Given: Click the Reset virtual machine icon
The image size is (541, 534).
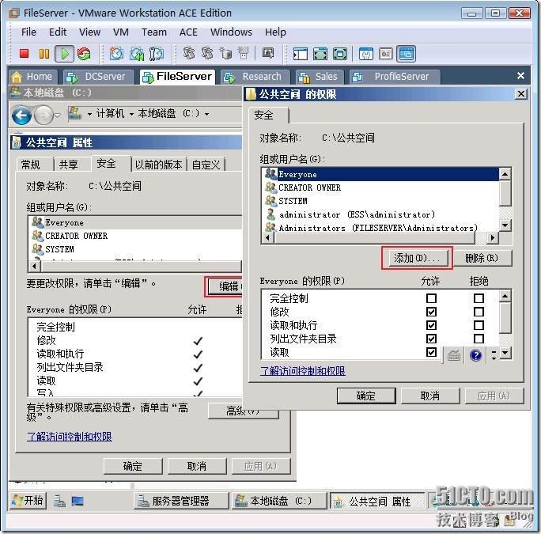Looking at the screenshot, I should pos(84,54).
